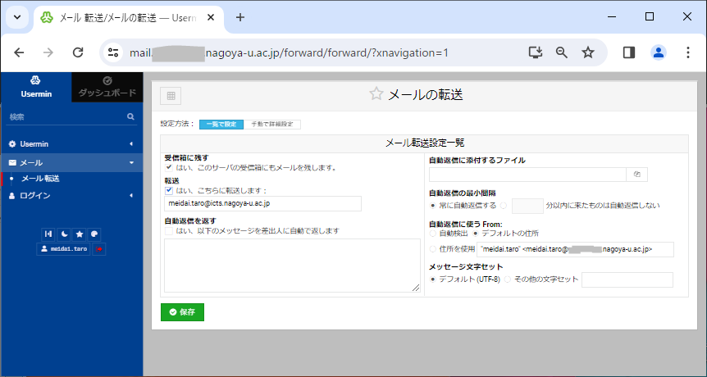The image size is (707, 377).
Task: Click the browser forward arrow
Action: [x=48, y=52]
